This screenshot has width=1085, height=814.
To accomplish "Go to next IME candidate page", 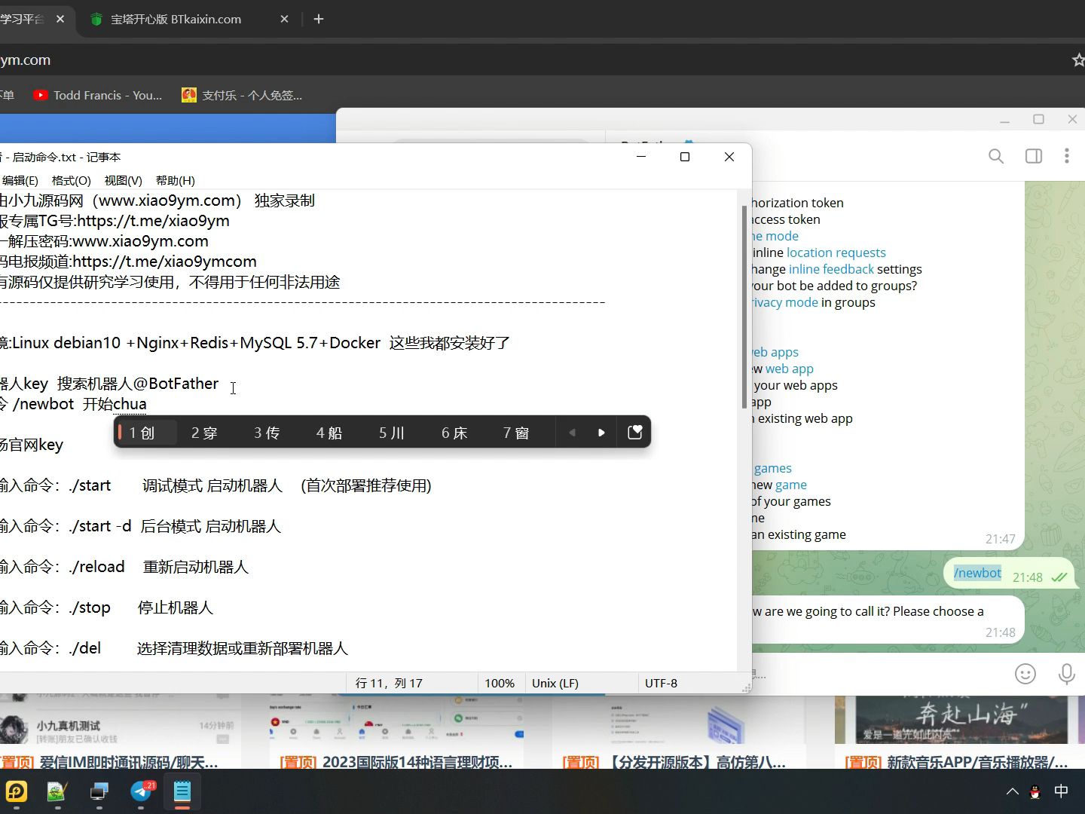I will click(x=601, y=433).
